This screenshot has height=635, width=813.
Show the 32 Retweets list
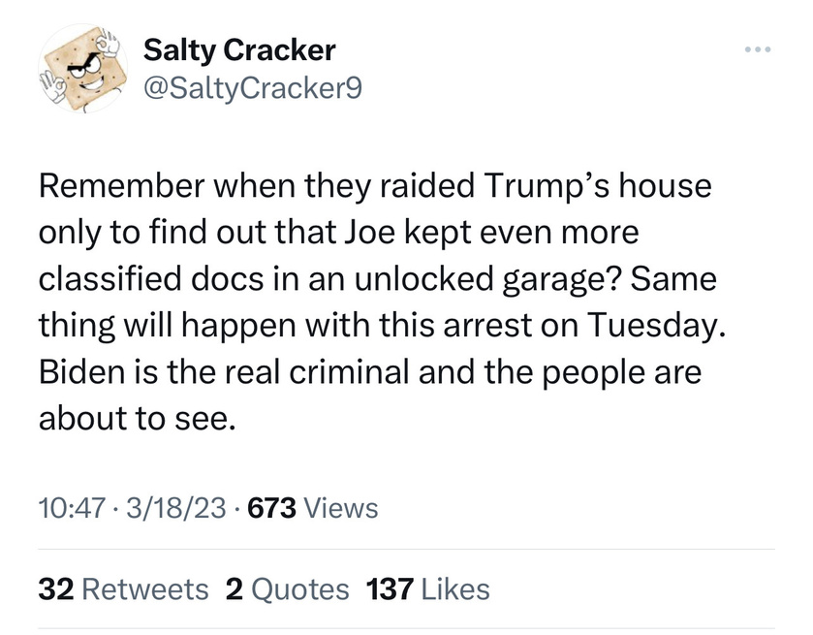tap(123, 589)
